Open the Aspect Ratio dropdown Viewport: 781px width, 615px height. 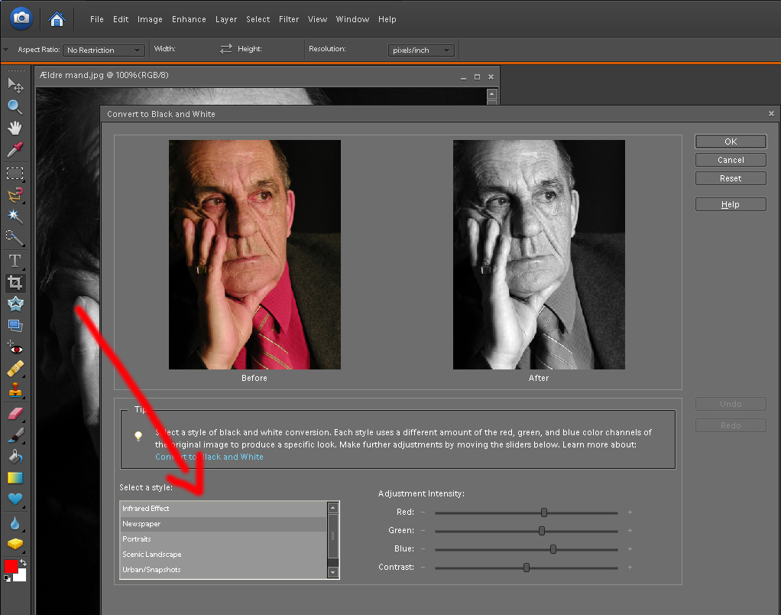[104, 50]
